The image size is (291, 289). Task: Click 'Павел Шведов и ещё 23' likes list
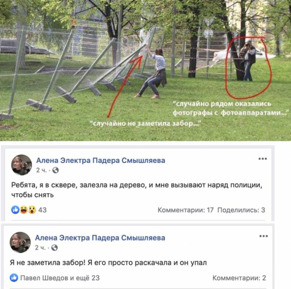tap(60, 278)
